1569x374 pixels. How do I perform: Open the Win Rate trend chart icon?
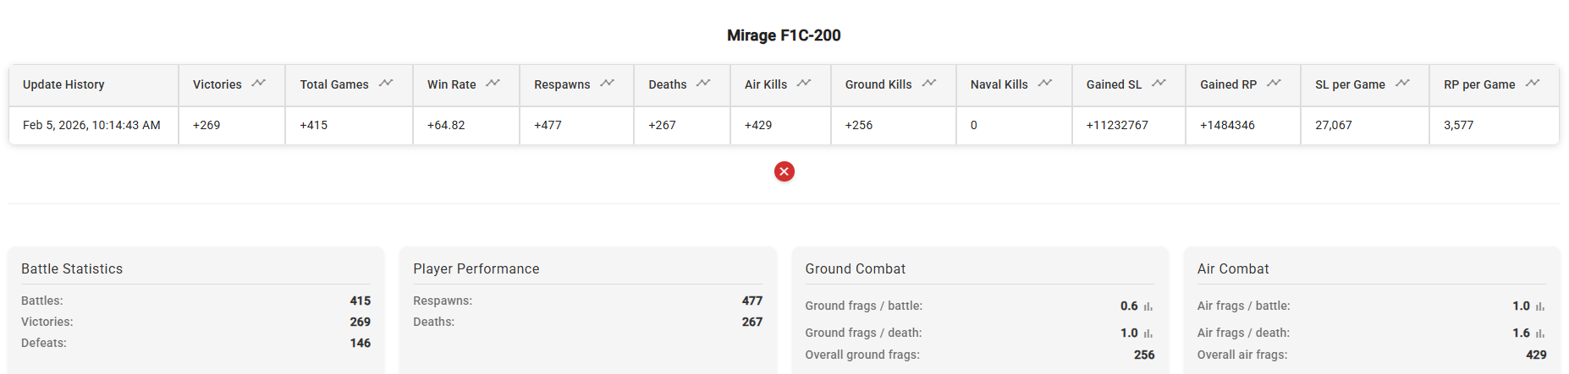point(493,83)
